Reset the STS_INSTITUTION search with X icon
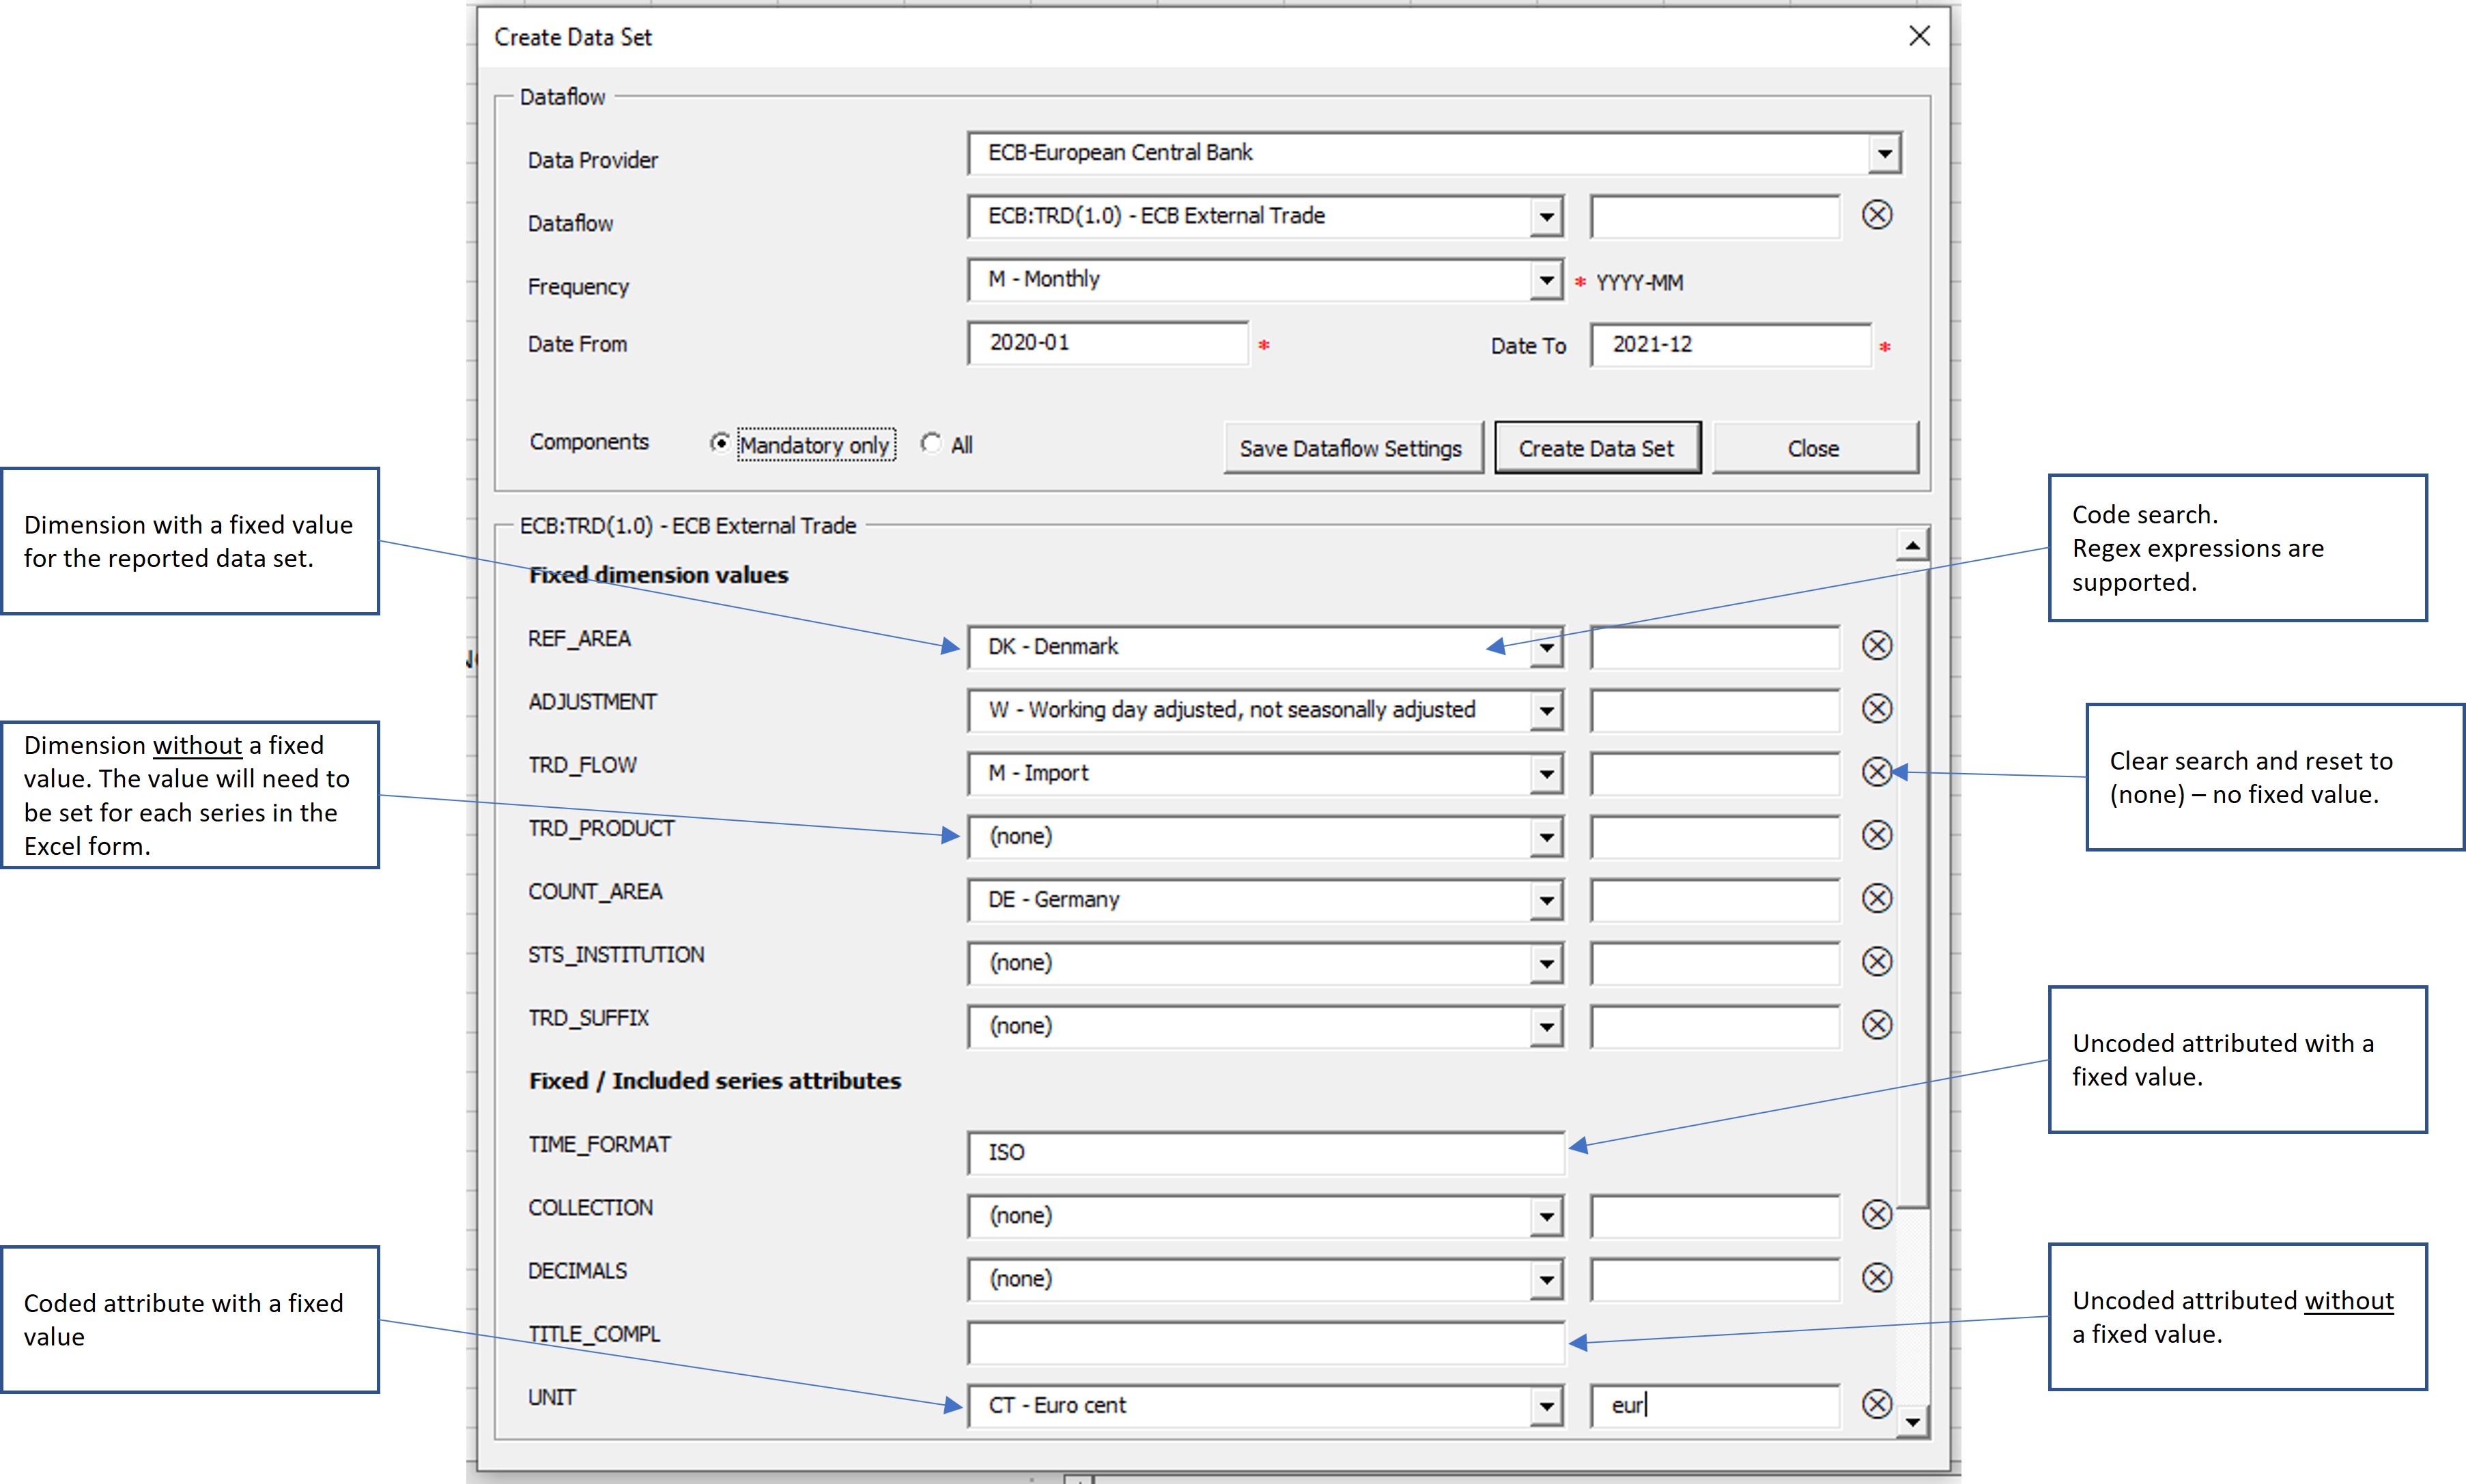Viewport: 2466px width, 1484px height. click(1877, 961)
